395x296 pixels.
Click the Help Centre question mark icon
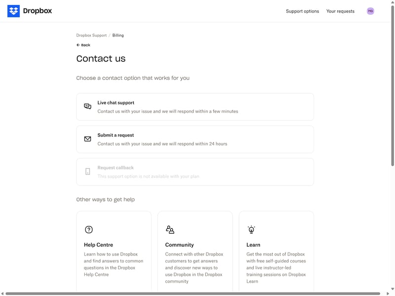(x=89, y=229)
